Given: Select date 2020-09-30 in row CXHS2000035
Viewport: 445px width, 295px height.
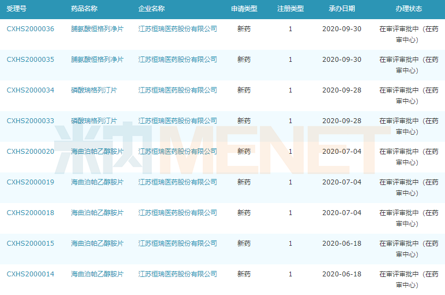Looking at the screenshot, I should pyautogui.click(x=342, y=60).
